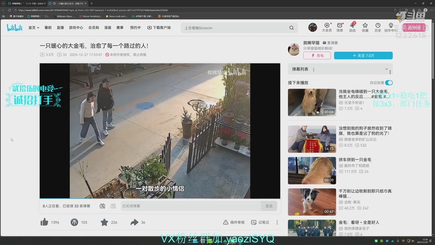The height and width of the screenshot is (245, 435).
Task: Open a new browser tab with plus
Action: [x=91, y=3]
